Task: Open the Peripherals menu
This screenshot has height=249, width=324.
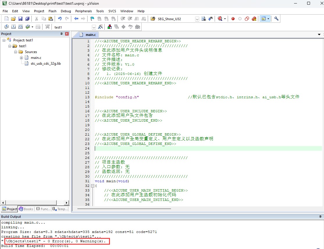Action: [x=83, y=11]
